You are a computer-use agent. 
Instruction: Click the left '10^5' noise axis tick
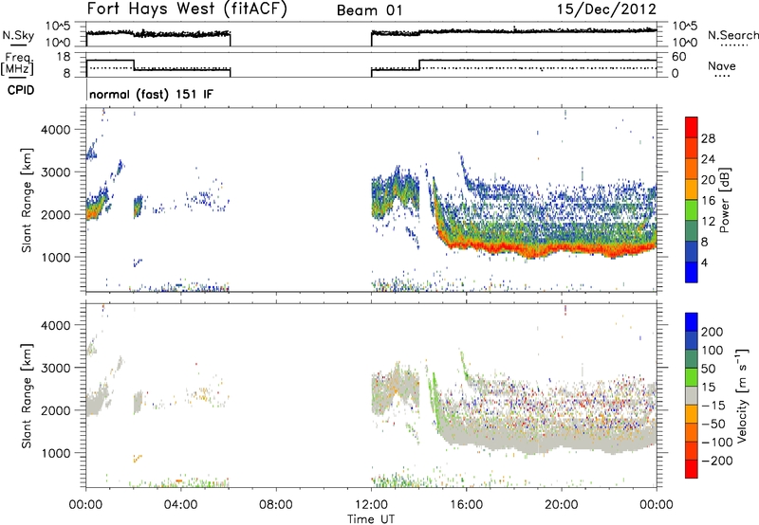[58, 27]
